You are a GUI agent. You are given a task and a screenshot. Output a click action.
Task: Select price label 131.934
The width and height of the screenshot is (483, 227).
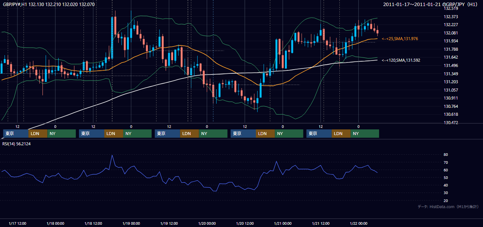point(450,41)
